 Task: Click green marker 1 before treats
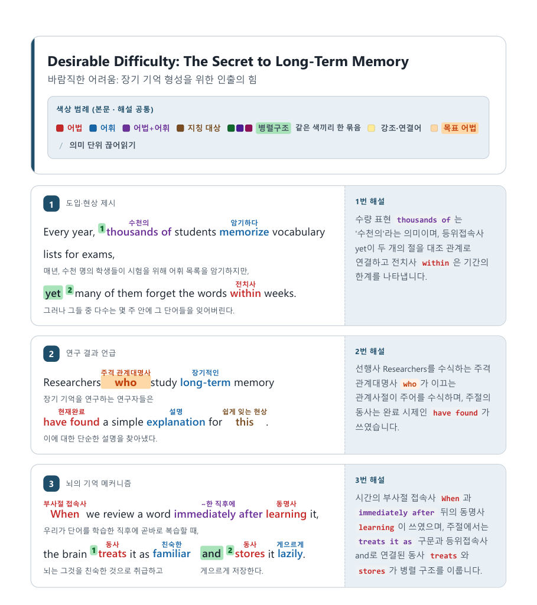click(x=94, y=550)
